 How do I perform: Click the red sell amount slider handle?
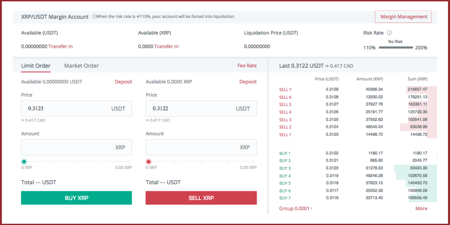point(148,162)
